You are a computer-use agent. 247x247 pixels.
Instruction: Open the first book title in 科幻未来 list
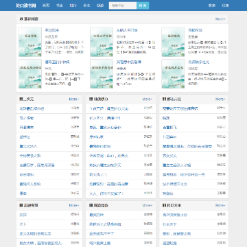(x=175, y=215)
